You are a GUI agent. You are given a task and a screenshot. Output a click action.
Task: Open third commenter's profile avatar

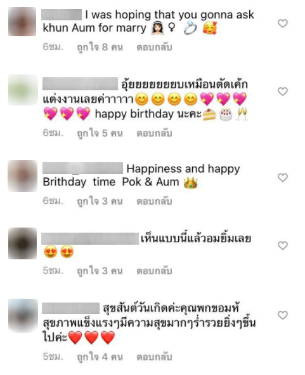pyautogui.click(x=22, y=176)
